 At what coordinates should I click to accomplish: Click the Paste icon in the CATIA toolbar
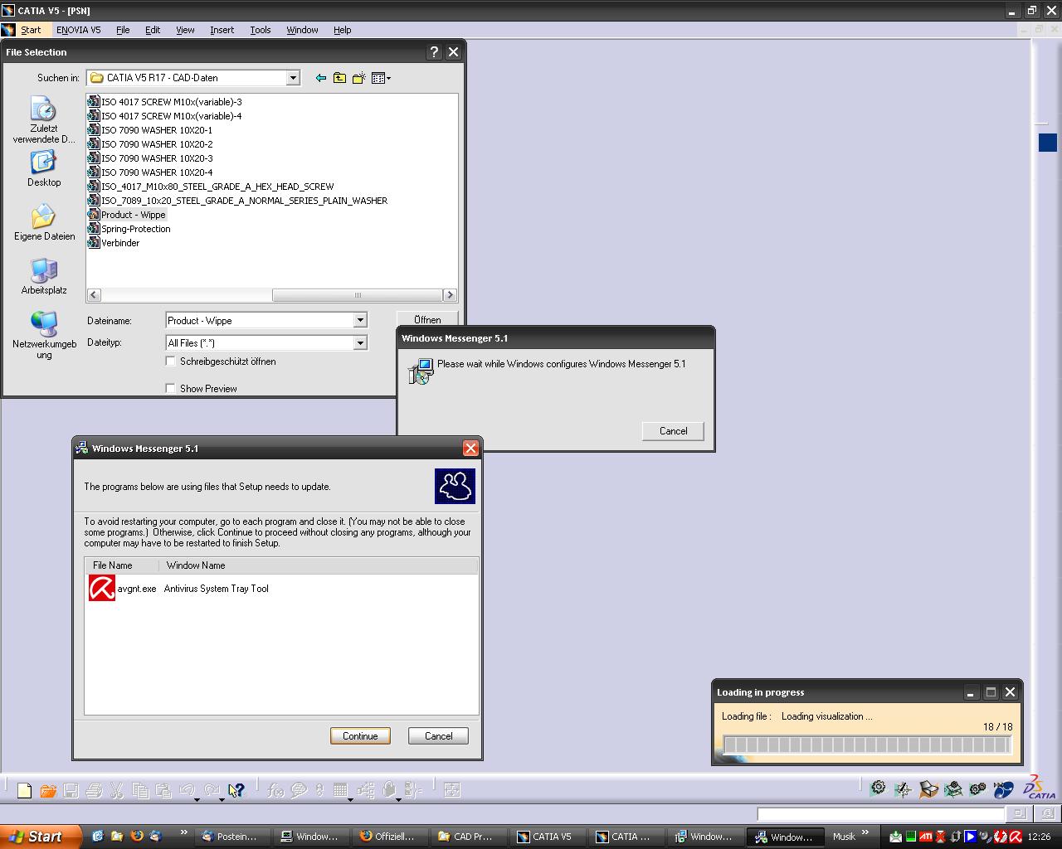163,790
